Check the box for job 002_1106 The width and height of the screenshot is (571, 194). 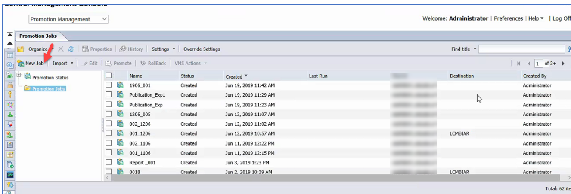click(x=109, y=143)
